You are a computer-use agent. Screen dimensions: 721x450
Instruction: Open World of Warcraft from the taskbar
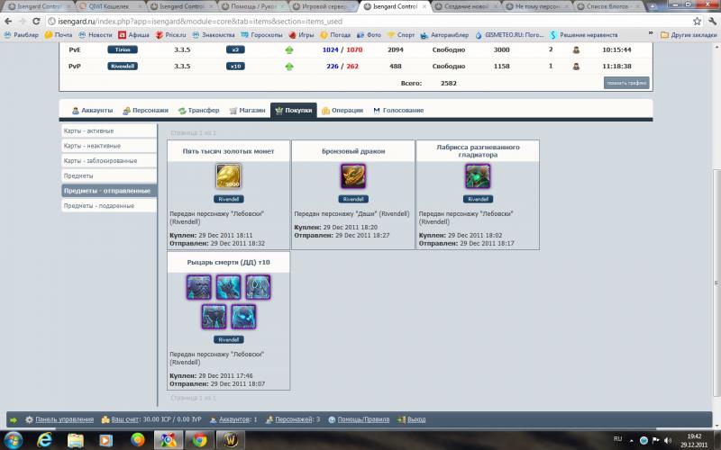230,440
